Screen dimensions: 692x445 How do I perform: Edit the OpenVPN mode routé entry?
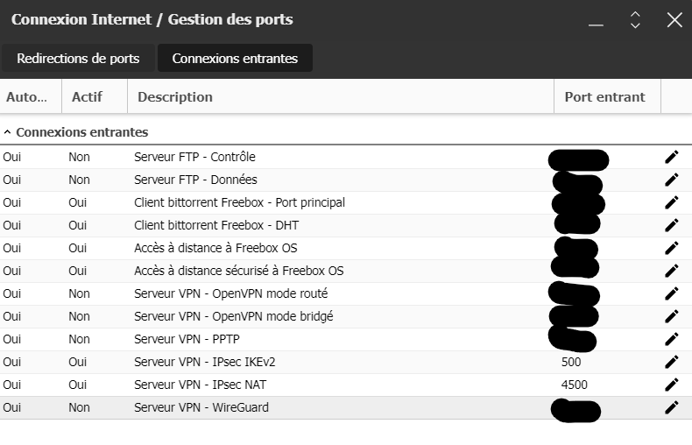click(x=671, y=294)
